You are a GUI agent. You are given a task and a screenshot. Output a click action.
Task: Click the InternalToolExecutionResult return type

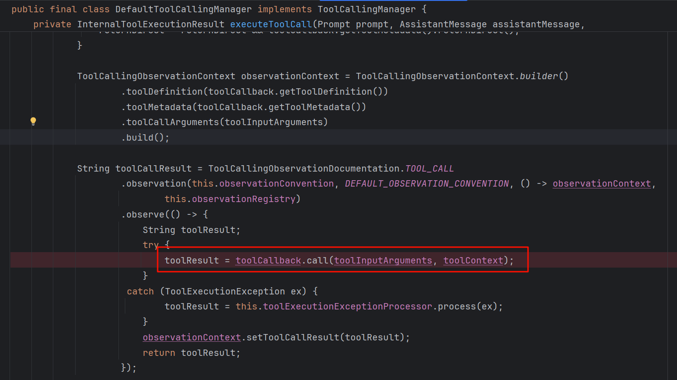click(151, 24)
